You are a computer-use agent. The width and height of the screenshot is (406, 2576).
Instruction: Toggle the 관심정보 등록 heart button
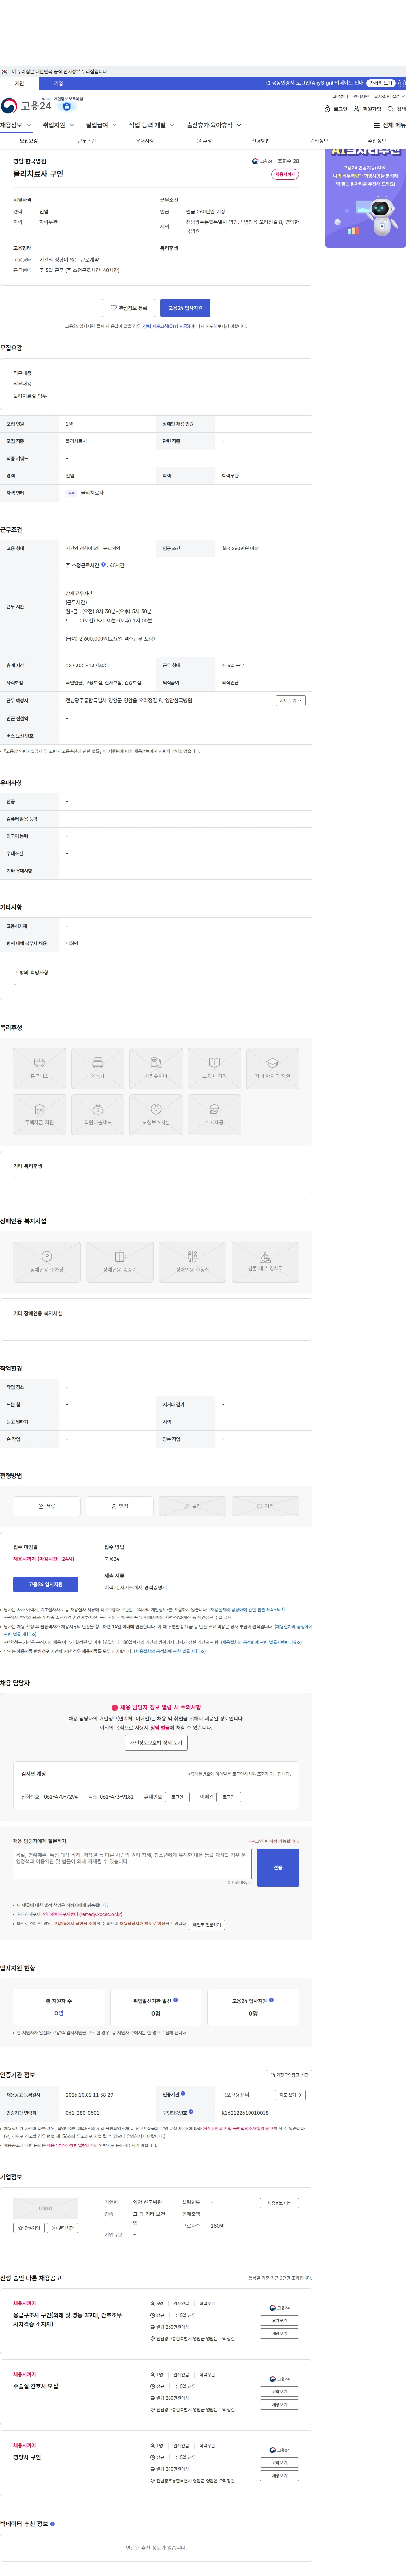point(129,308)
